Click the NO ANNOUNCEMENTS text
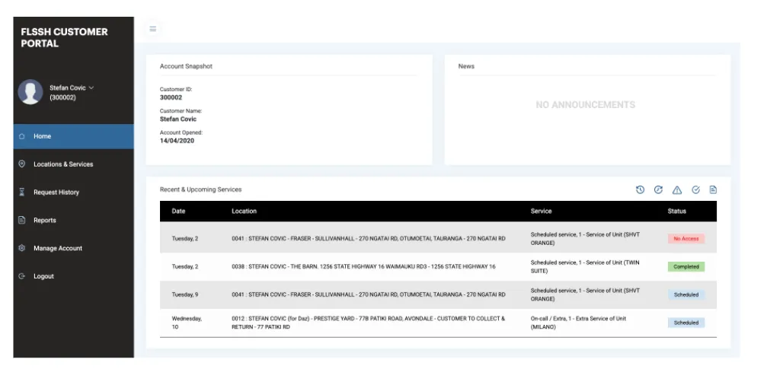The width and height of the screenshot is (783, 388). 585,105
